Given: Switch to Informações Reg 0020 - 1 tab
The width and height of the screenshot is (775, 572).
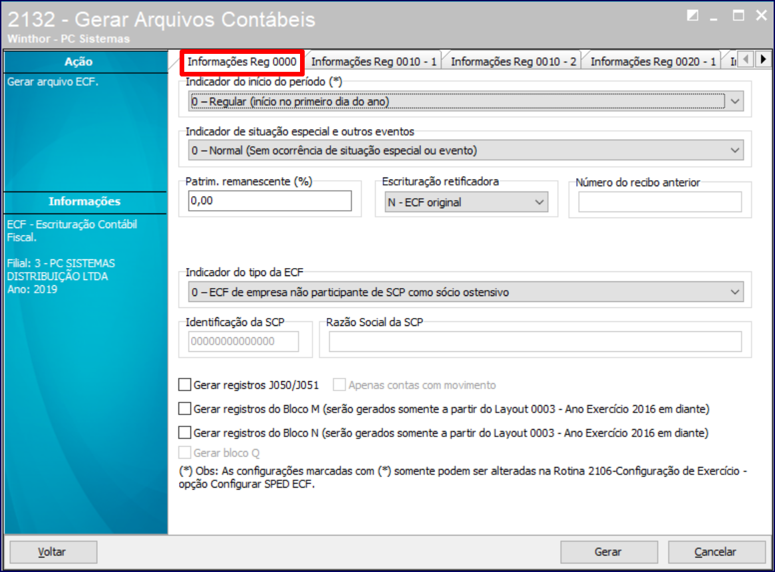Looking at the screenshot, I should (x=653, y=62).
